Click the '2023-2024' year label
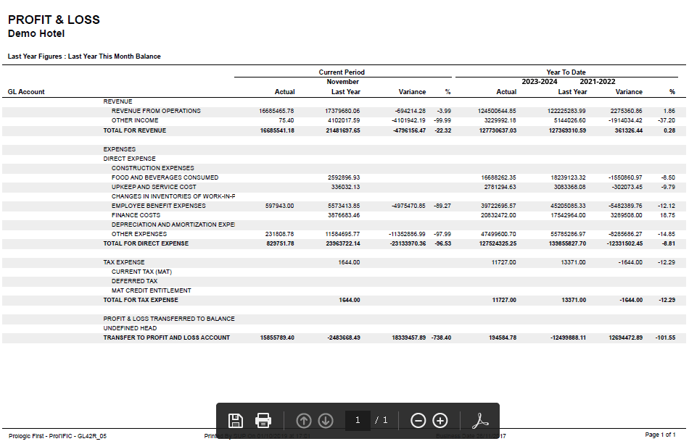 tap(540, 82)
